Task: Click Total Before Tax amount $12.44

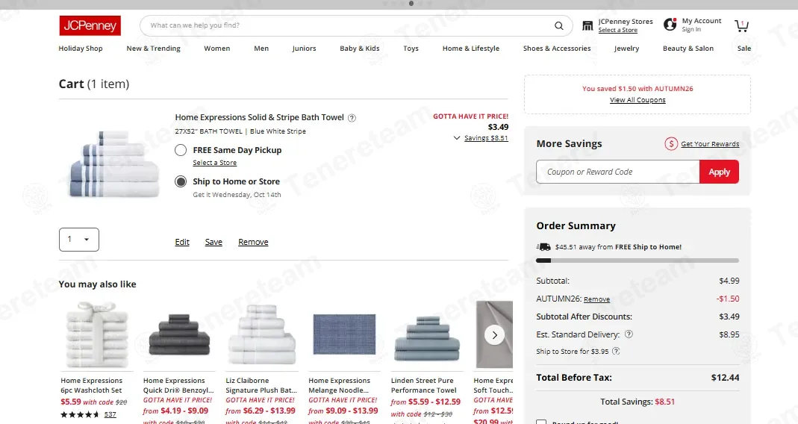Action: click(726, 378)
